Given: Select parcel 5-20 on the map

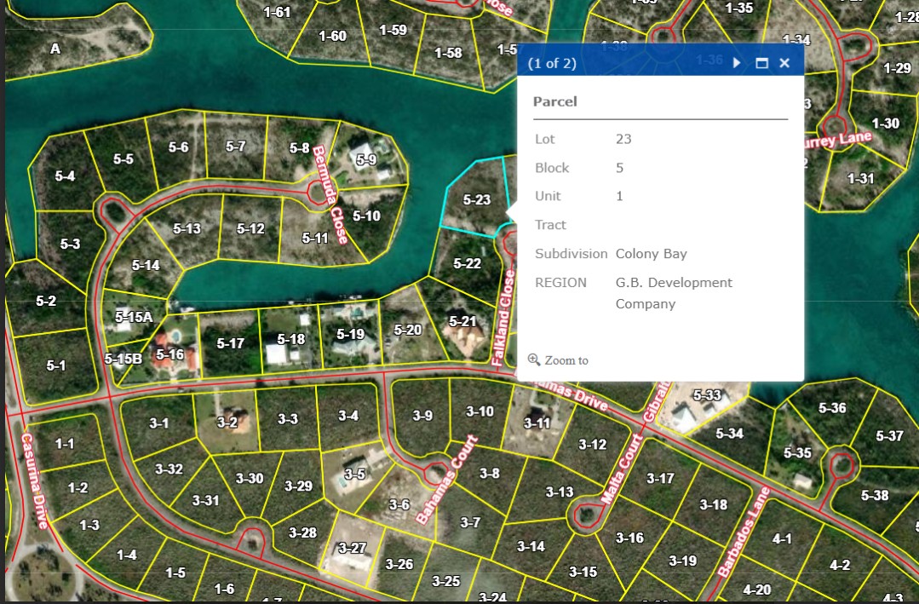Looking at the screenshot, I should (408, 330).
